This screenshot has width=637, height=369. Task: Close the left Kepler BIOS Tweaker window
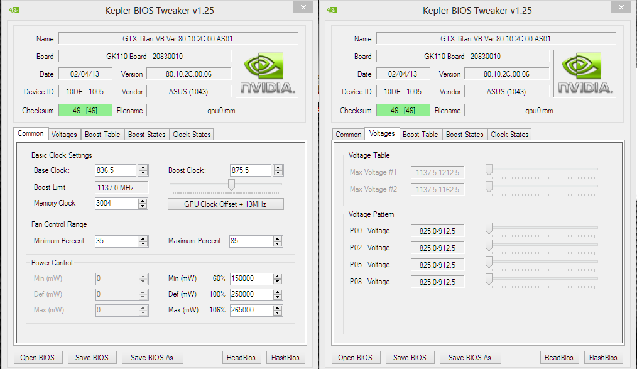303,7
